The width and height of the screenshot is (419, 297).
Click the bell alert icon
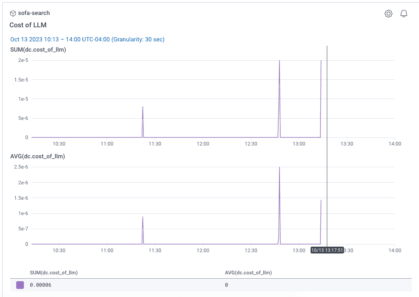pos(403,14)
